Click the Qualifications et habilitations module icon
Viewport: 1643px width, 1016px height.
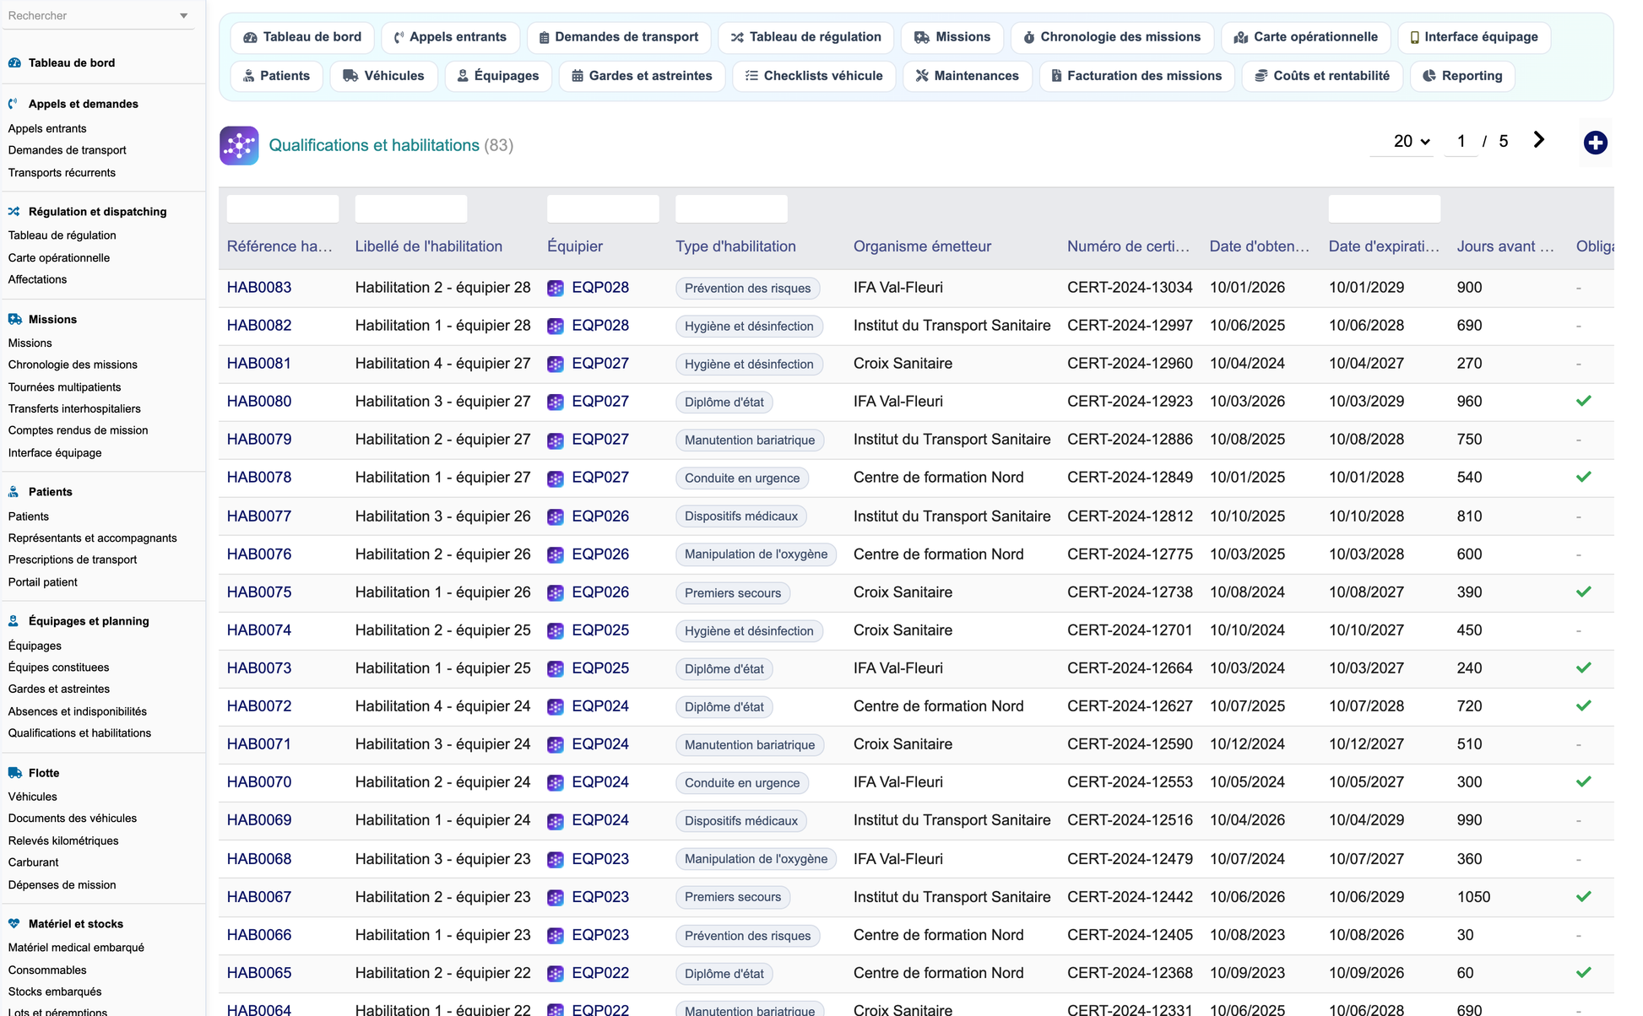[239, 145]
